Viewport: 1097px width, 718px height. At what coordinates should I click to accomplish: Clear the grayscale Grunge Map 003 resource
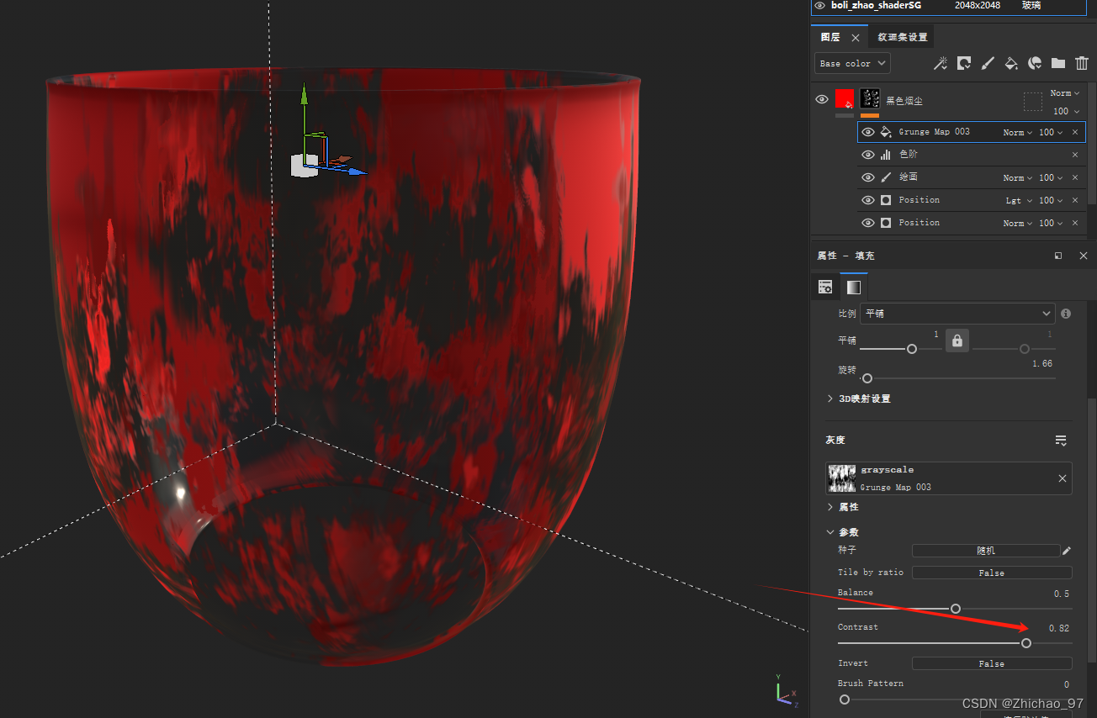tap(1062, 478)
